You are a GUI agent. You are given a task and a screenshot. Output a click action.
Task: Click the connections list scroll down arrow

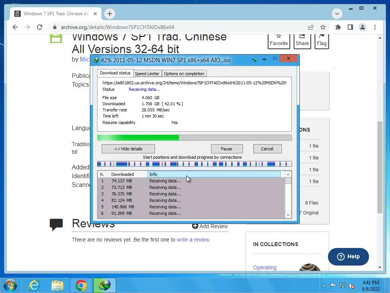(x=288, y=215)
